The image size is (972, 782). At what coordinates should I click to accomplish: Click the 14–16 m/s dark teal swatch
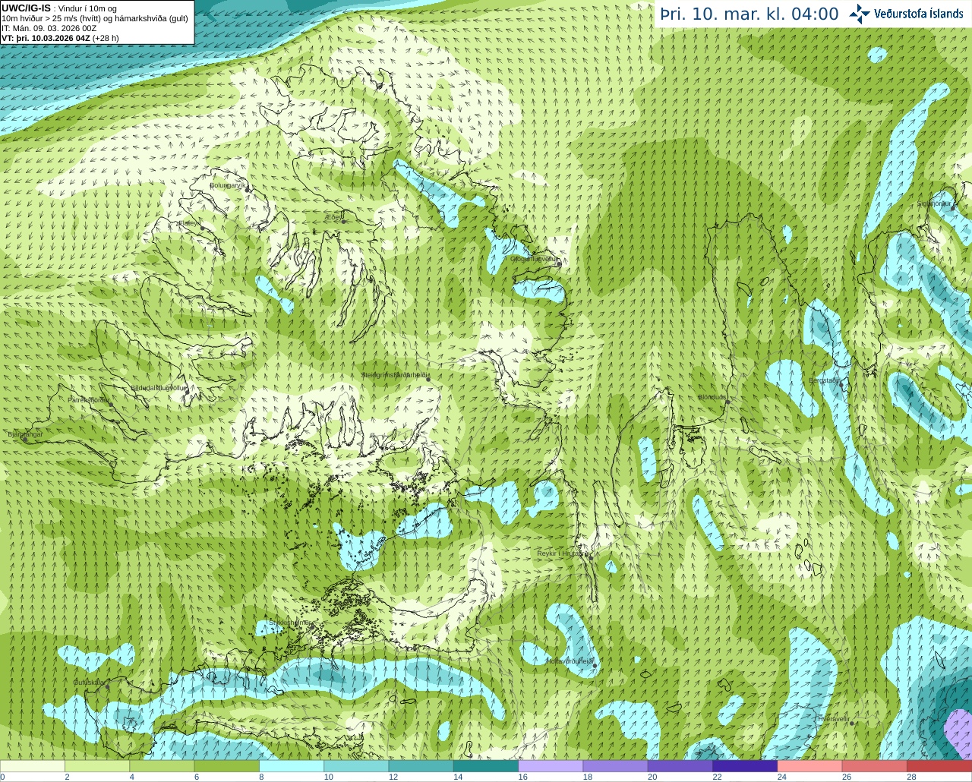point(486,766)
